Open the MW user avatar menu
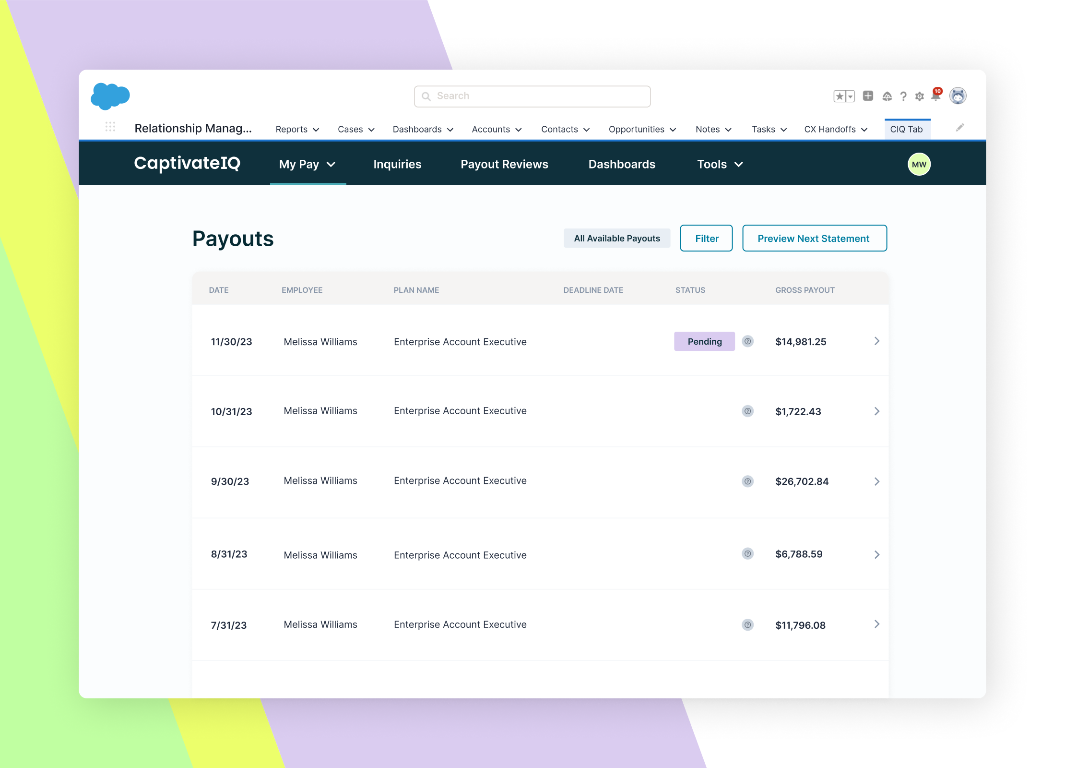The height and width of the screenshot is (768, 1065). (x=919, y=165)
